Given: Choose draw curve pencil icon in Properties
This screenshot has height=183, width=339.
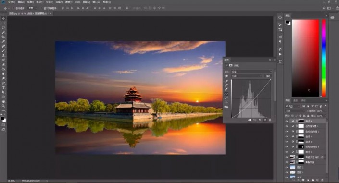Looking at the screenshot, I should [x=226, y=98].
